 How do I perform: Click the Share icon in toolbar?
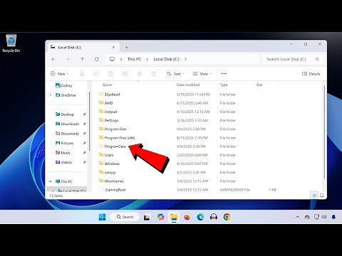pos(140,74)
